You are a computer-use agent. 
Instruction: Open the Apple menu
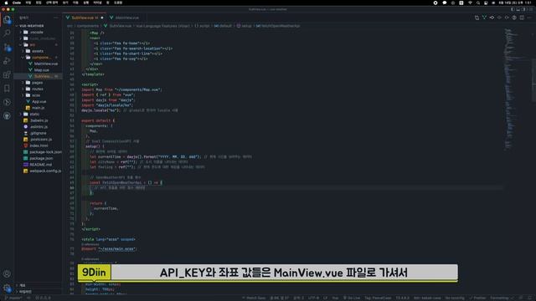tap(6, 3)
